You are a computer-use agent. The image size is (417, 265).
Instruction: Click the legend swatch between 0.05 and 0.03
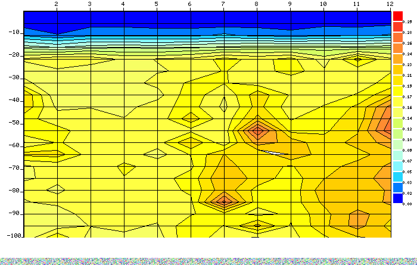point(398,177)
